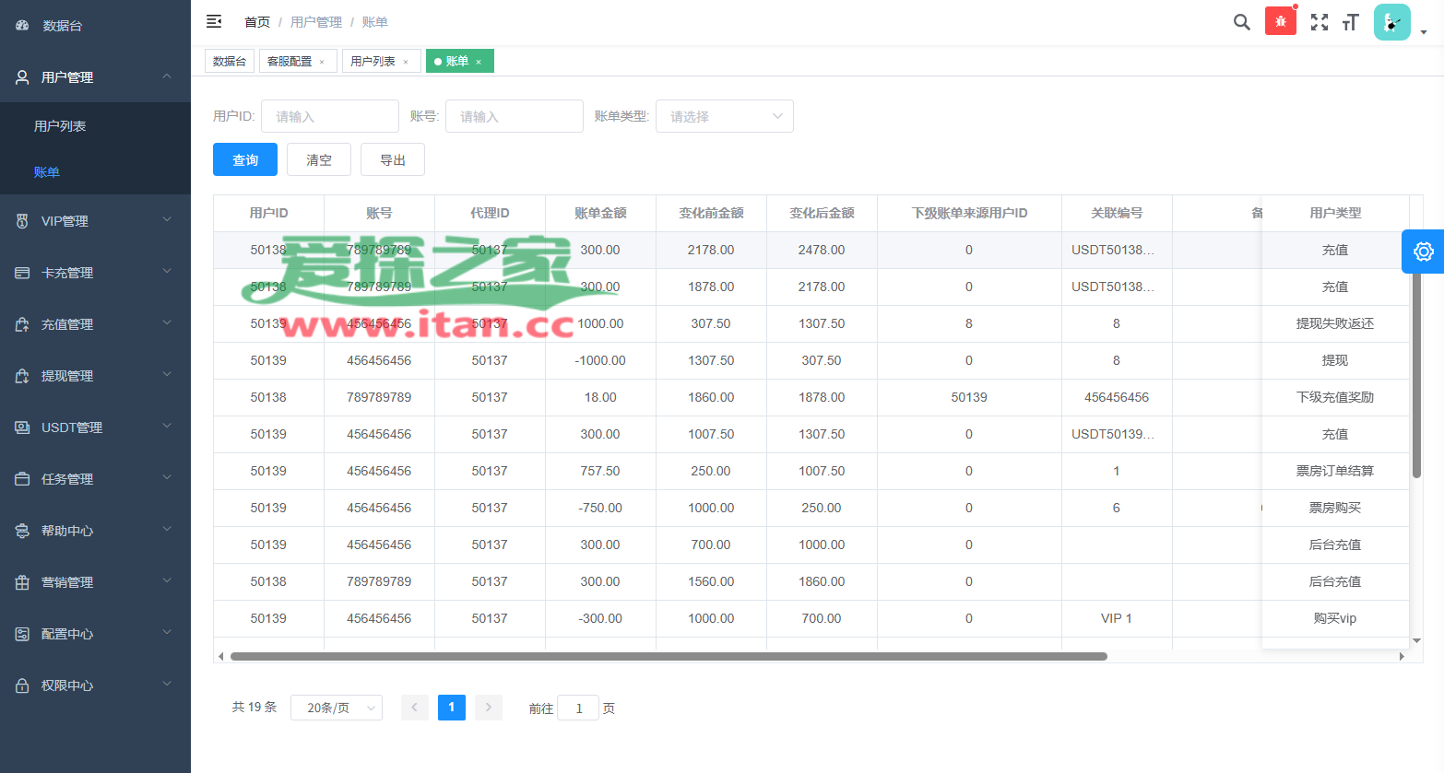Image resolution: width=1444 pixels, height=773 pixels.
Task: Click the 清空 button
Action: click(319, 159)
